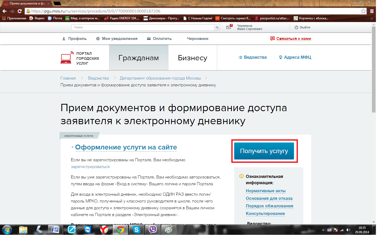
Task: Open the Windows Start button
Action: pyautogui.click(x=7, y=230)
